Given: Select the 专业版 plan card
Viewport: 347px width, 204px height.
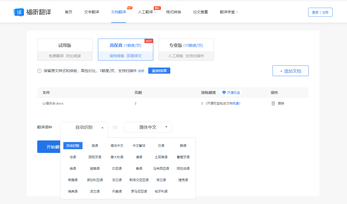Looking at the screenshot, I should [x=186, y=50].
